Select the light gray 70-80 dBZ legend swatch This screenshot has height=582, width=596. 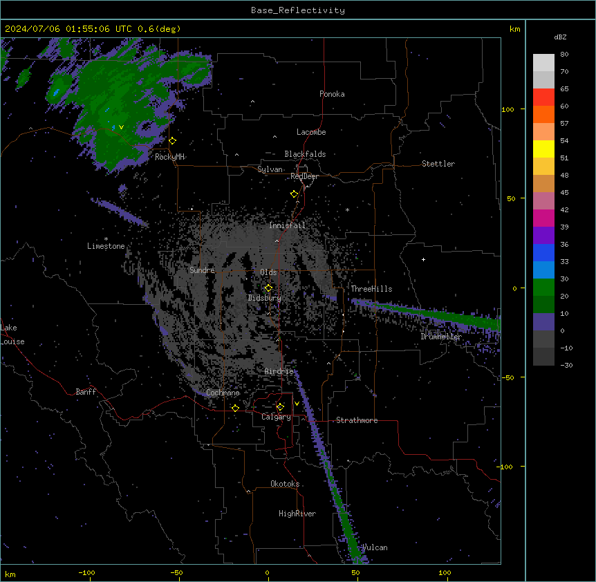[x=543, y=63]
